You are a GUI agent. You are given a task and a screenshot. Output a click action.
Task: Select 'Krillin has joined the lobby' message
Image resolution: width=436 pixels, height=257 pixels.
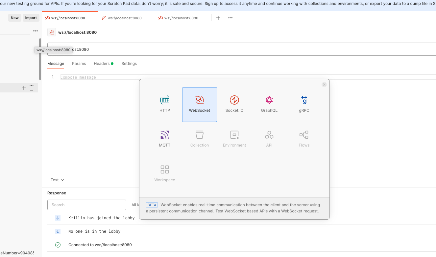click(102, 218)
